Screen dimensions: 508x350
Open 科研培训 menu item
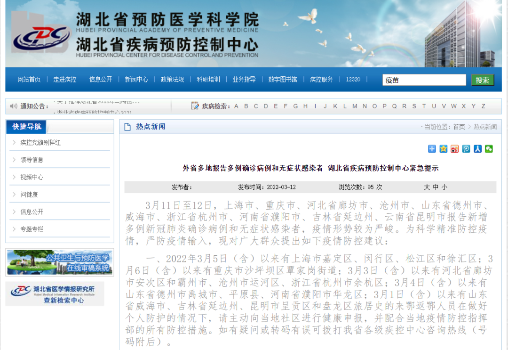tap(208, 80)
